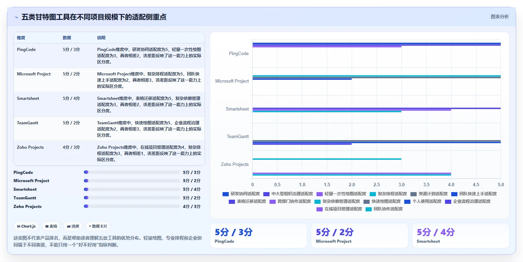Click the Zoho Projects y-axis label in chart
Viewport: 523px width, 262px height.
coord(235,165)
